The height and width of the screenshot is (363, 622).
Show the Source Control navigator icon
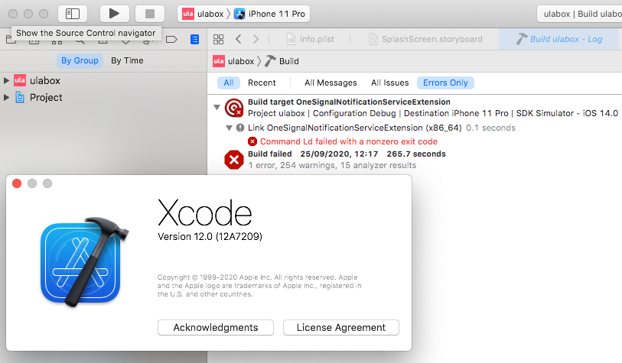coord(34,39)
